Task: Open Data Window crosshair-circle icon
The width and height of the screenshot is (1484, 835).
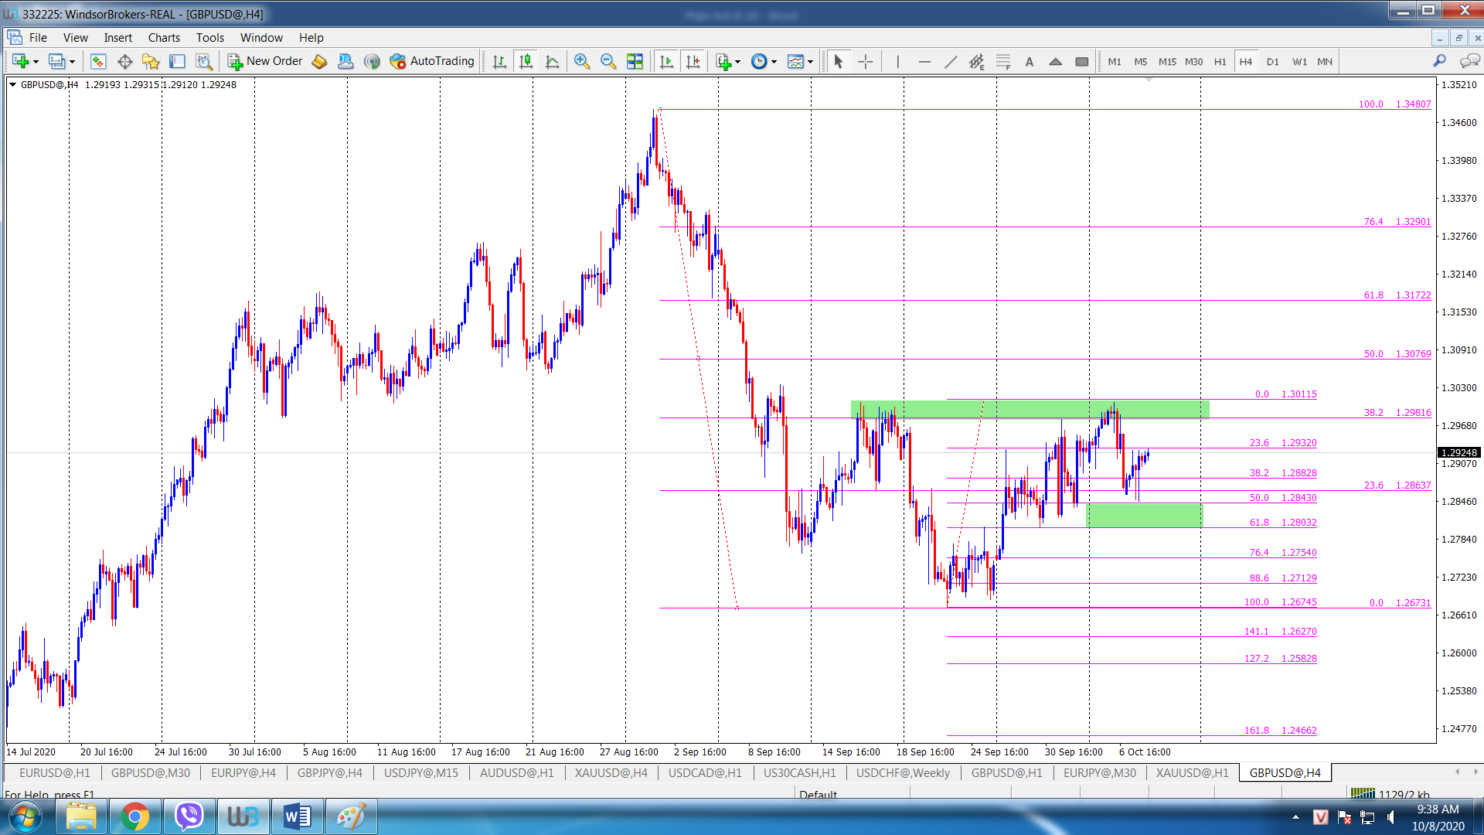Action: tap(124, 61)
